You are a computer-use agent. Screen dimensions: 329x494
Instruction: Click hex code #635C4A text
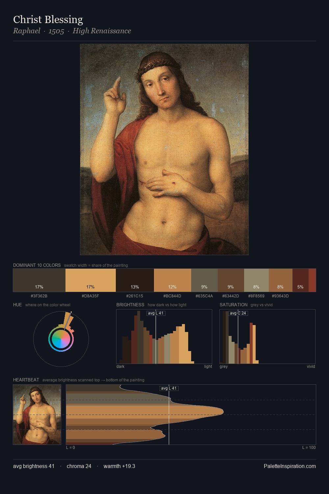click(x=204, y=296)
